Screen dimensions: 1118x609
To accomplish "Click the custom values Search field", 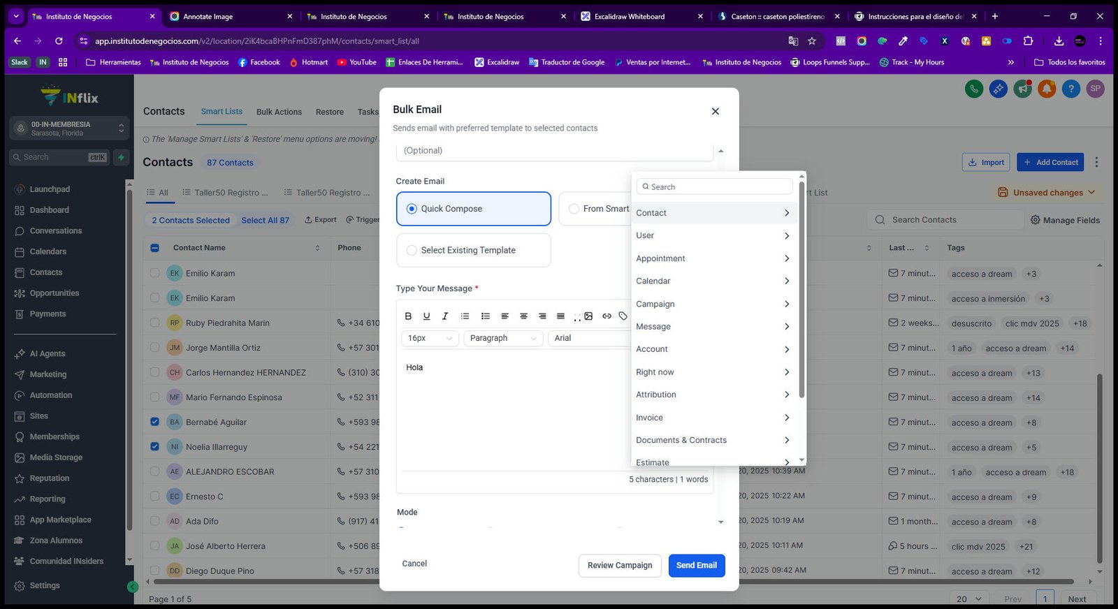I will (714, 186).
